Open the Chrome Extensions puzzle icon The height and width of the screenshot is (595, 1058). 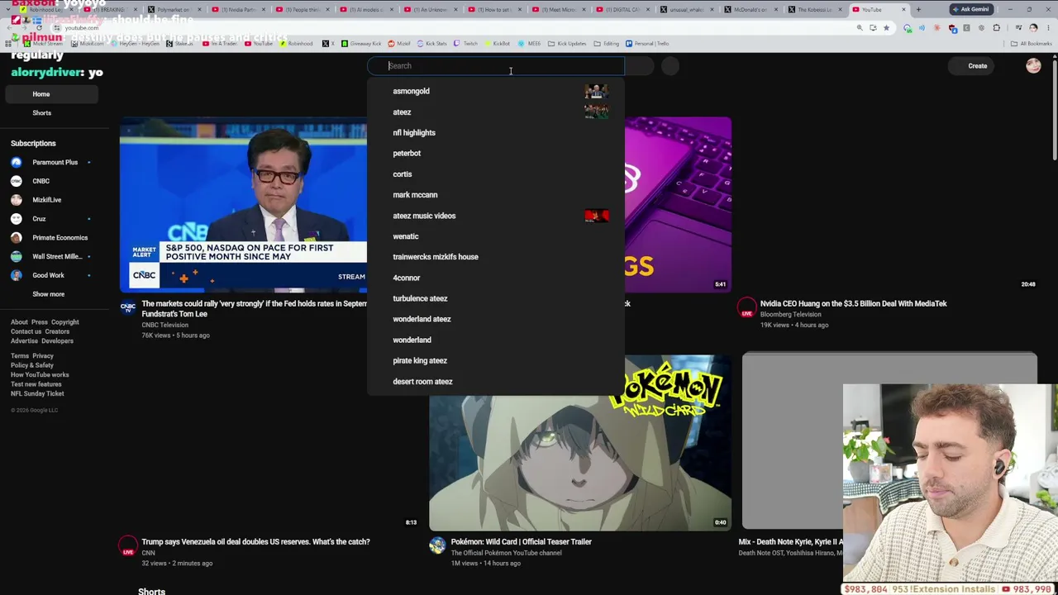(x=996, y=27)
